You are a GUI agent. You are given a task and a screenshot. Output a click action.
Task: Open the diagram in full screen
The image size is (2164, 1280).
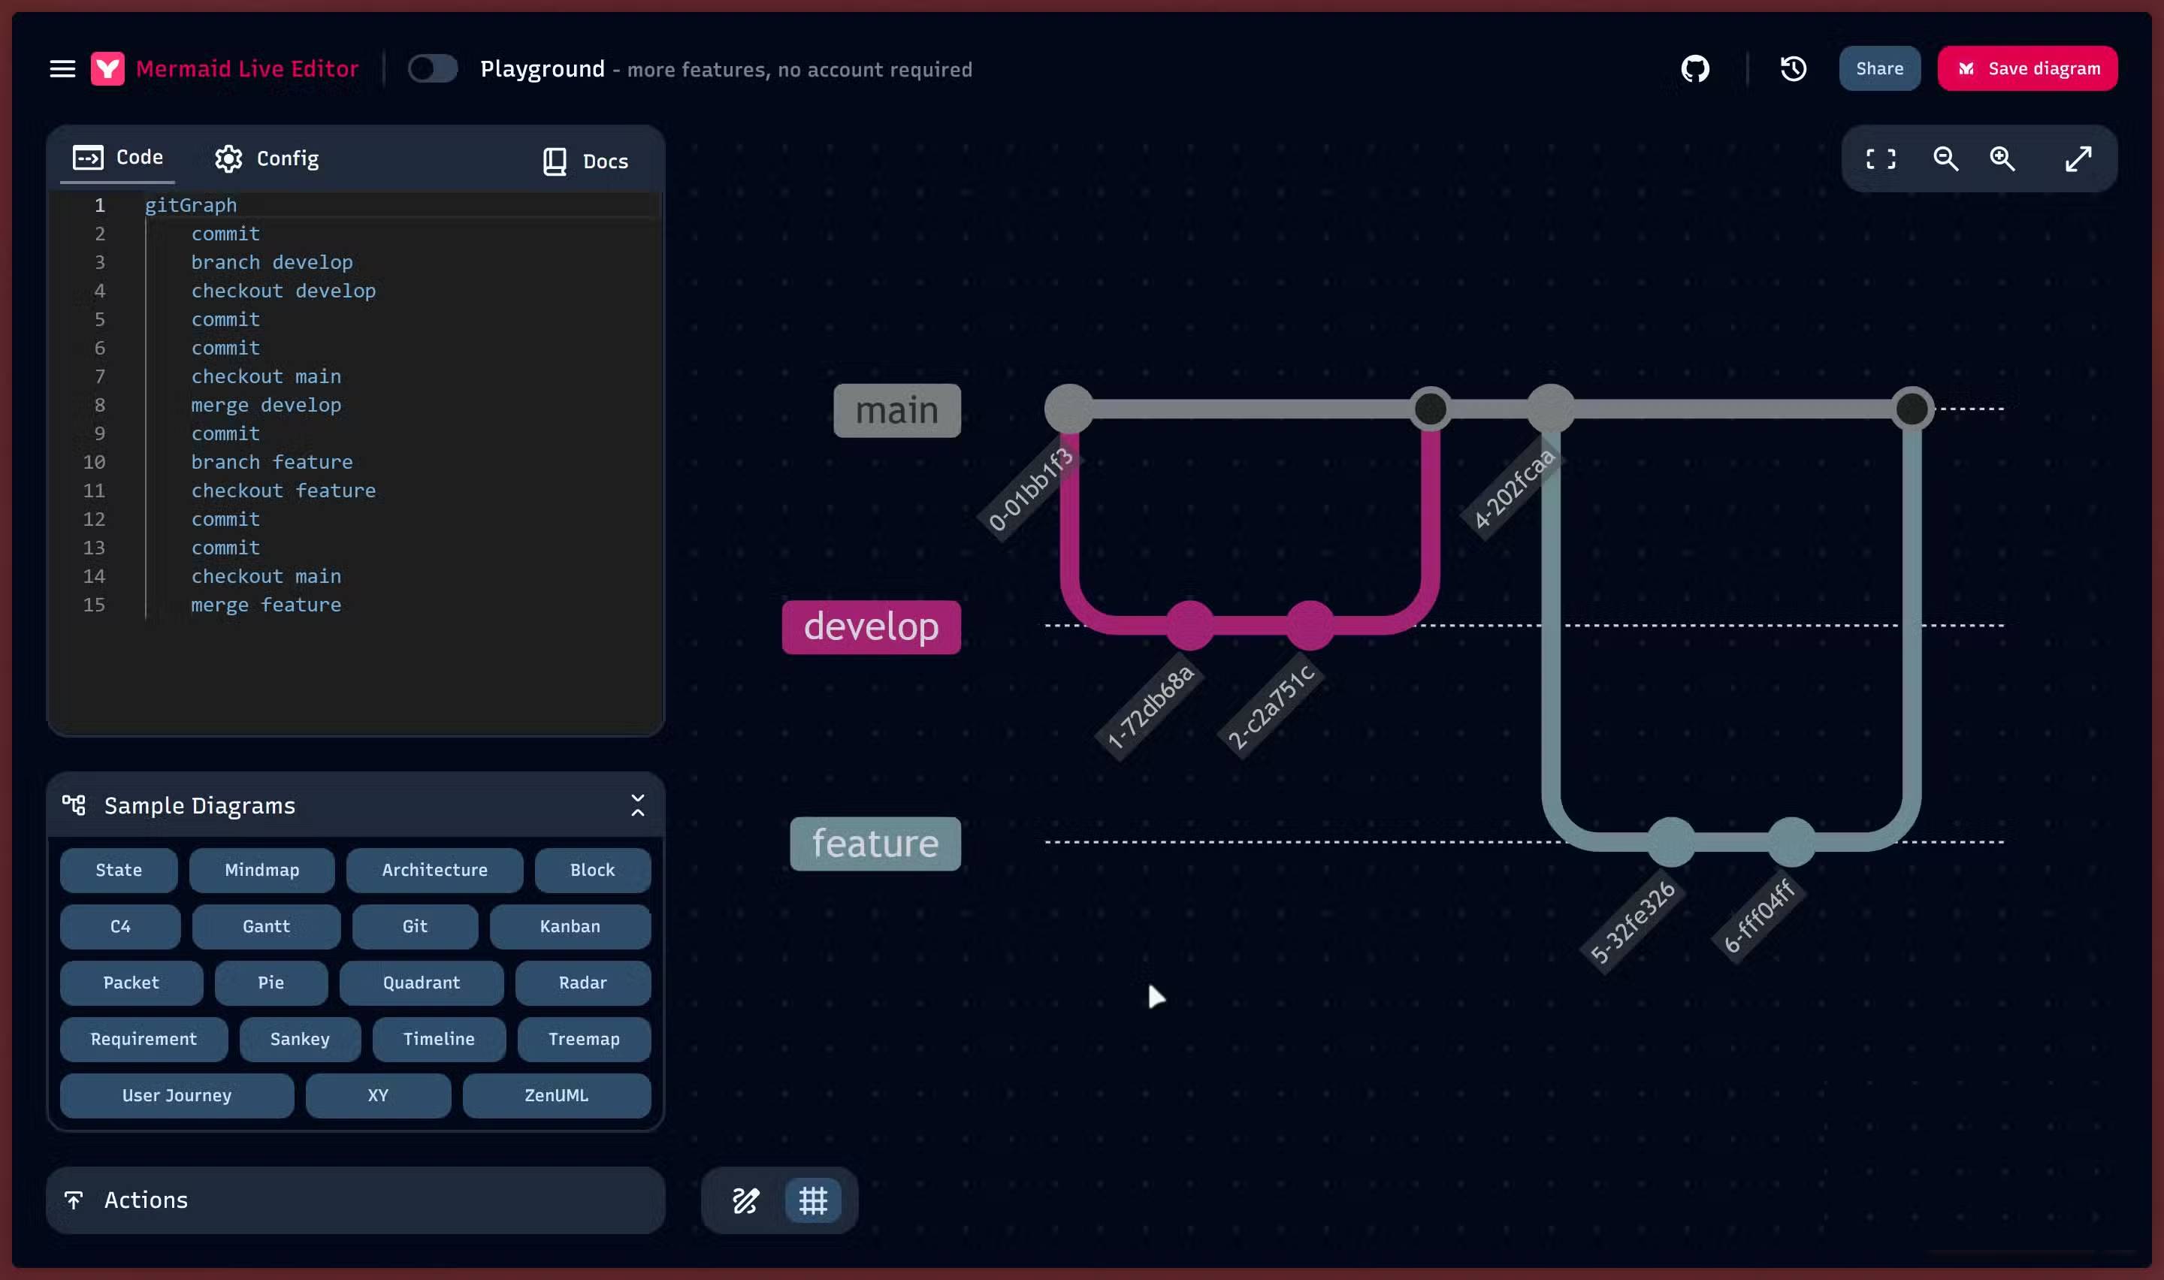pos(2078,158)
